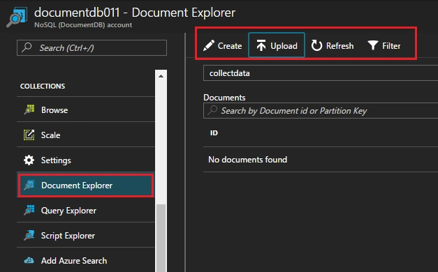Viewport: 438px width, 272px height.
Task: Click the Refresh circular arrow icon
Action: pos(316,45)
